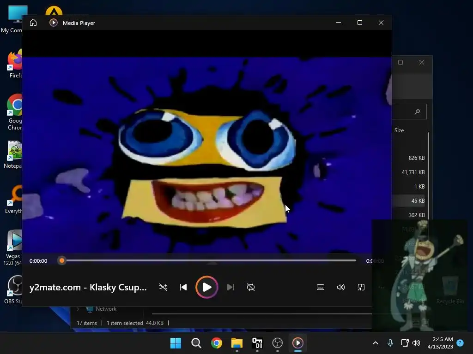Click the Media Player app logo
This screenshot has height=354, width=473.
54,23
